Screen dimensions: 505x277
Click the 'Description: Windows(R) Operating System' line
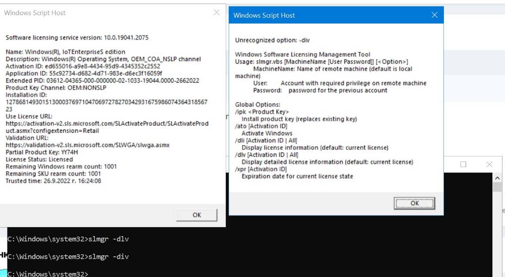coord(103,59)
